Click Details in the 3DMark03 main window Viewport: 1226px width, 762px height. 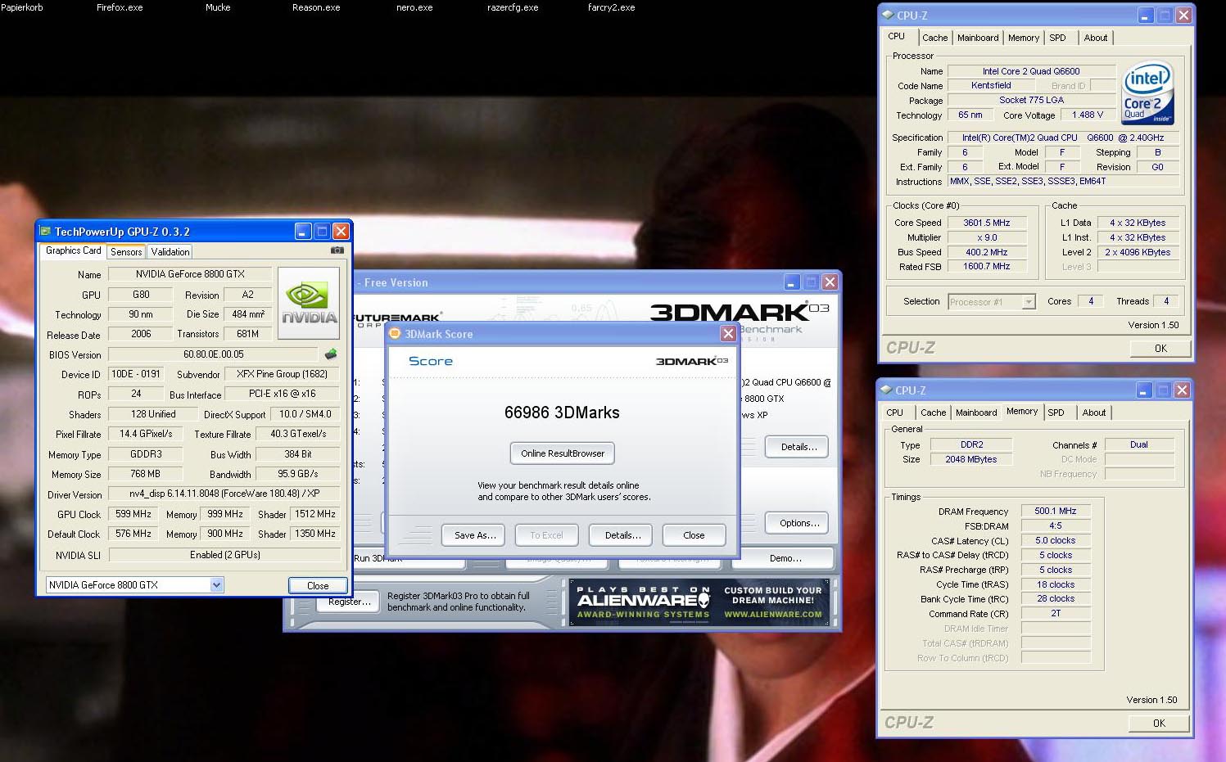798,447
